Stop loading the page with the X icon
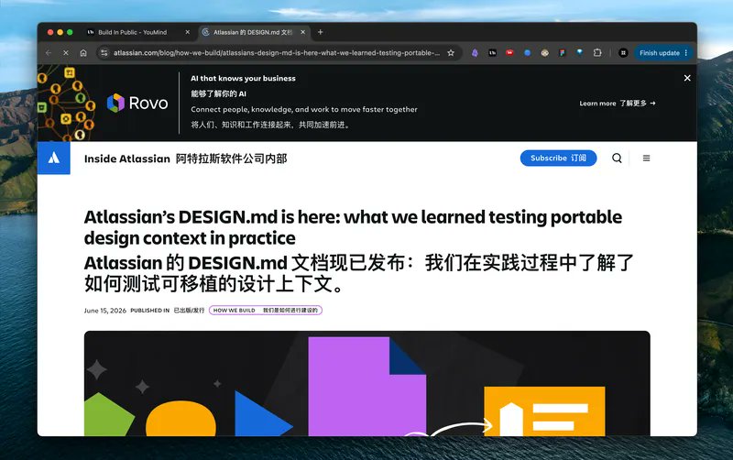The image size is (733, 460). click(x=66, y=53)
